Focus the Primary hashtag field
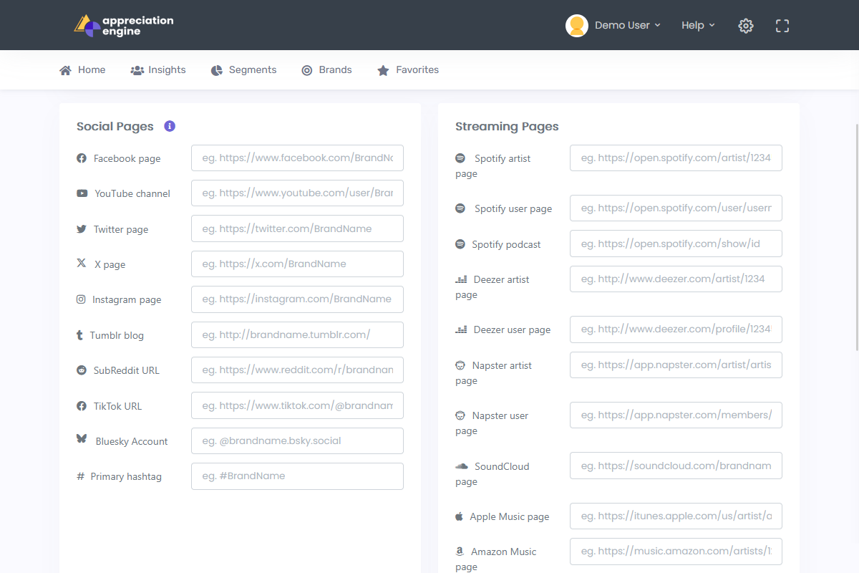The height and width of the screenshot is (573, 859). click(297, 476)
